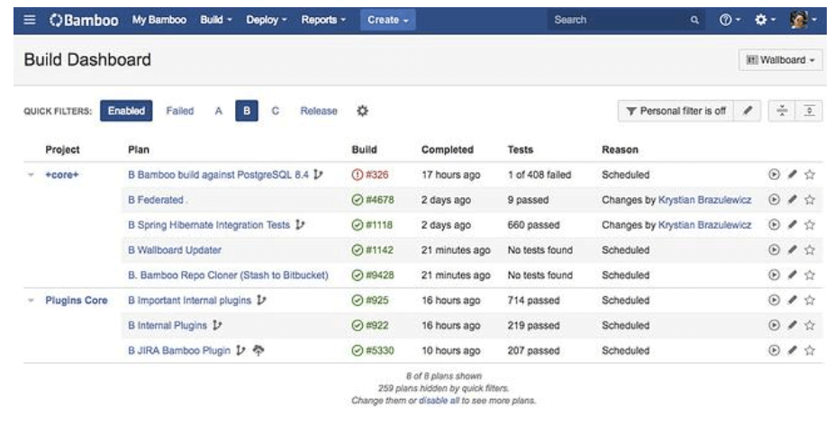Toggle the B quick filter
This screenshot has width=834, height=425.
tap(247, 111)
